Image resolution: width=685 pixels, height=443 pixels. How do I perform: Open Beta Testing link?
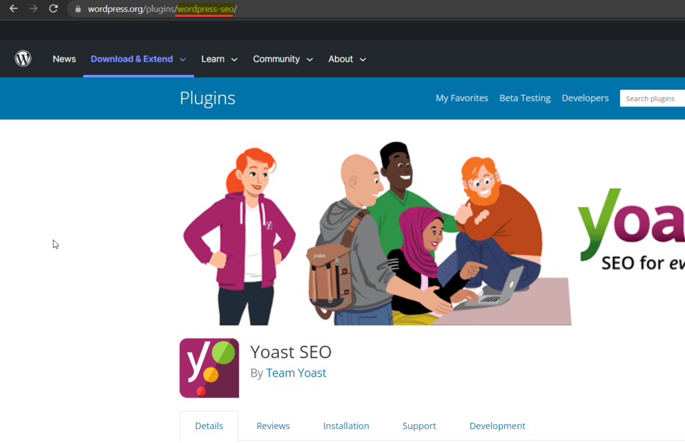524,98
